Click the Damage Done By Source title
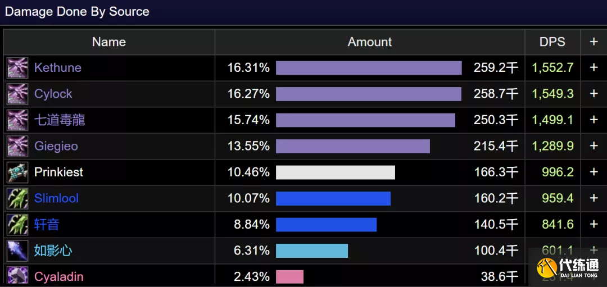This screenshot has width=607, height=287. (77, 12)
